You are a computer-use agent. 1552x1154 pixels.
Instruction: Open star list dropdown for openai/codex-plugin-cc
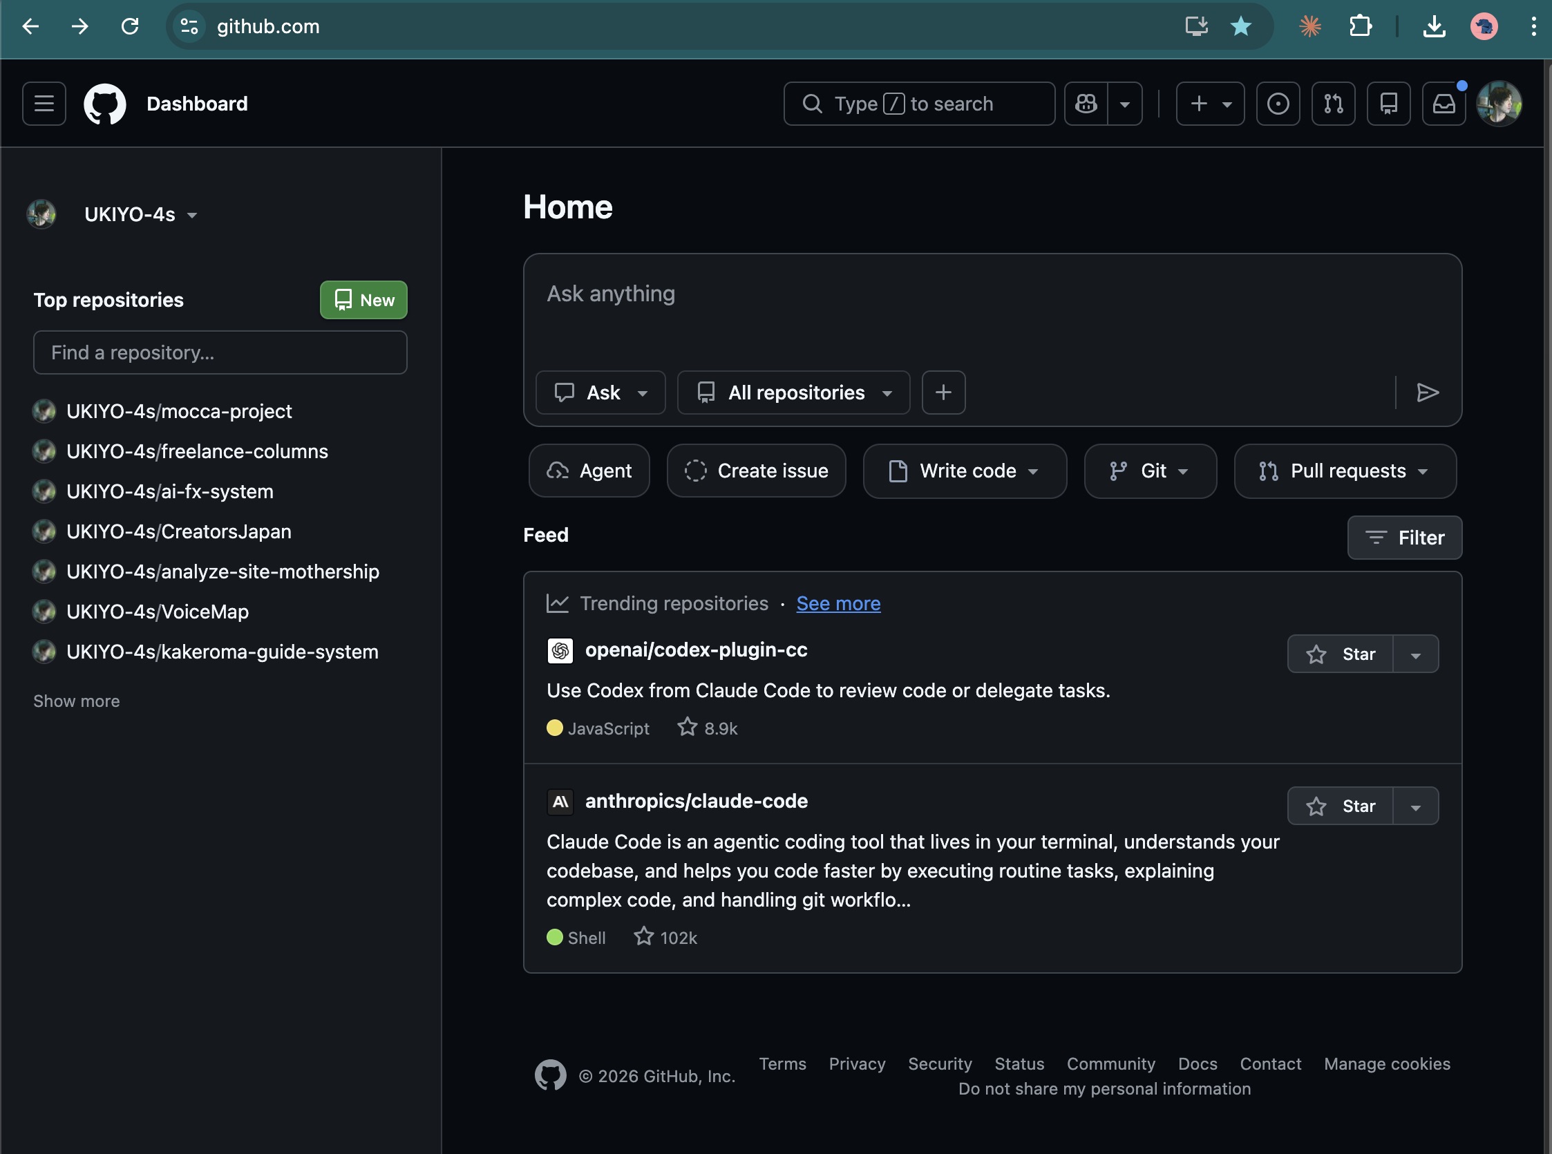[1416, 654]
